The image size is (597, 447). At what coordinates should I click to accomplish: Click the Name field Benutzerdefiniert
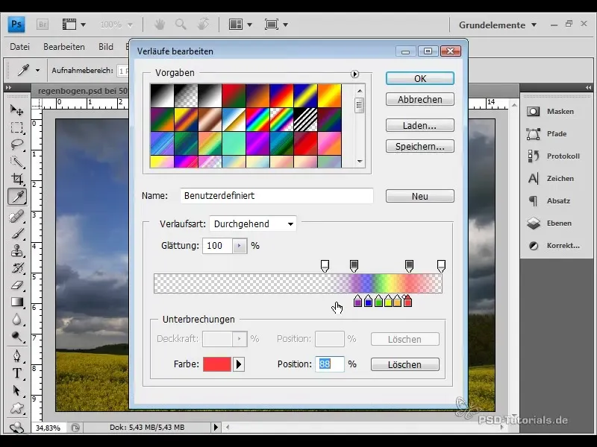[x=277, y=196]
